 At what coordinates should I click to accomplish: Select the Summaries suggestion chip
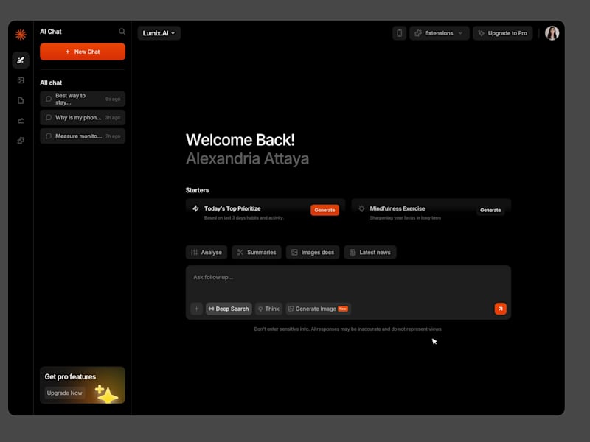coord(256,252)
